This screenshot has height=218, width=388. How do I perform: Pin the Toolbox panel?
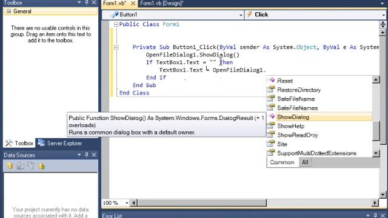coord(87,2)
